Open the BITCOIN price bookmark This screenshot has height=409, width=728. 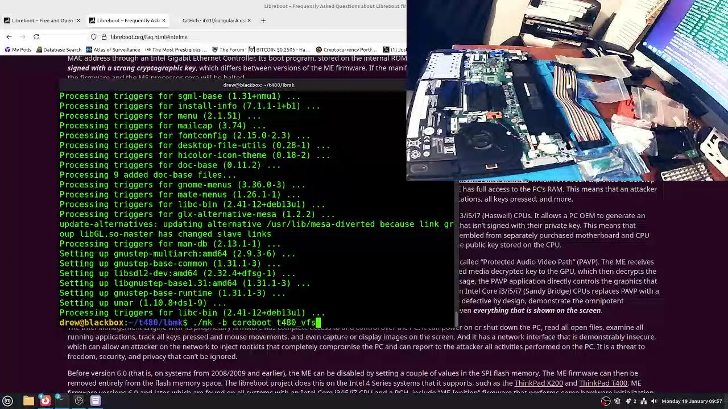[279, 49]
